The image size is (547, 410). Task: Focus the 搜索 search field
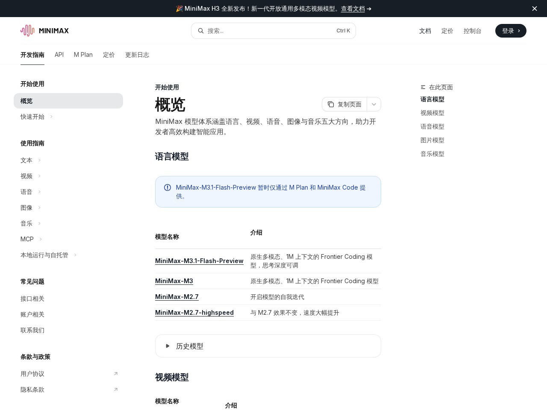[273, 31]
